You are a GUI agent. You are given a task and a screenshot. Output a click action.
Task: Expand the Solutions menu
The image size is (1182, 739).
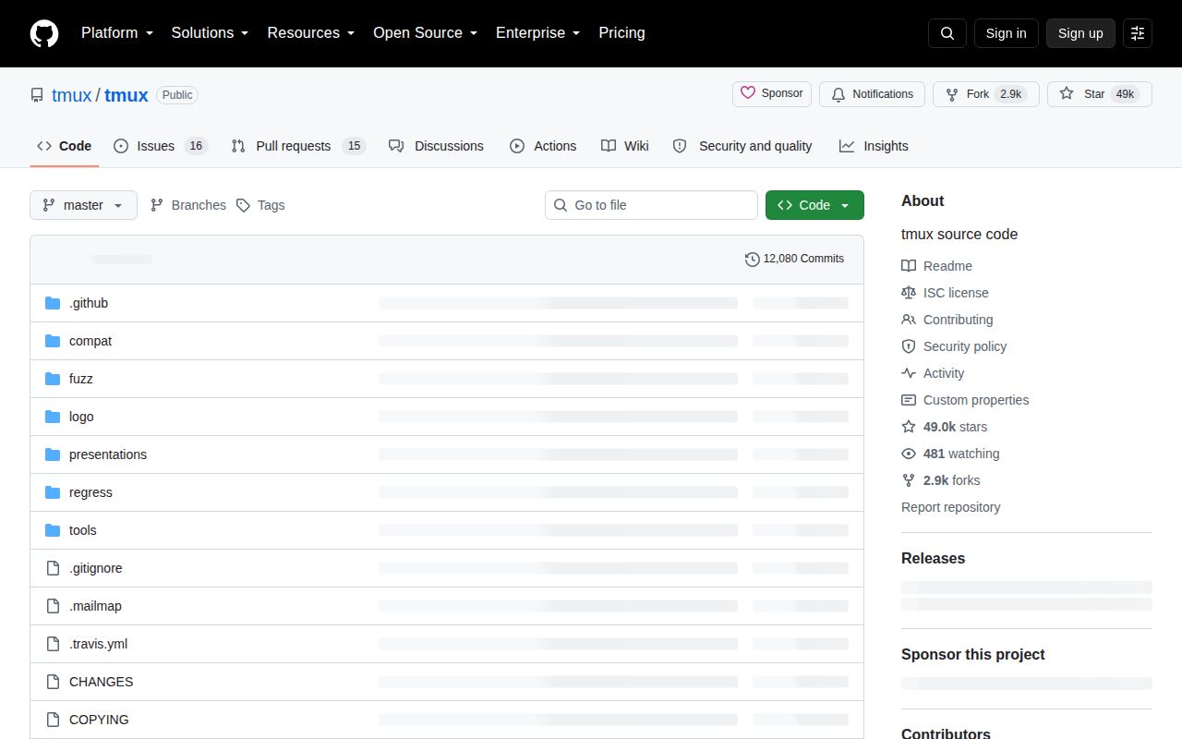tap(210, 32)
